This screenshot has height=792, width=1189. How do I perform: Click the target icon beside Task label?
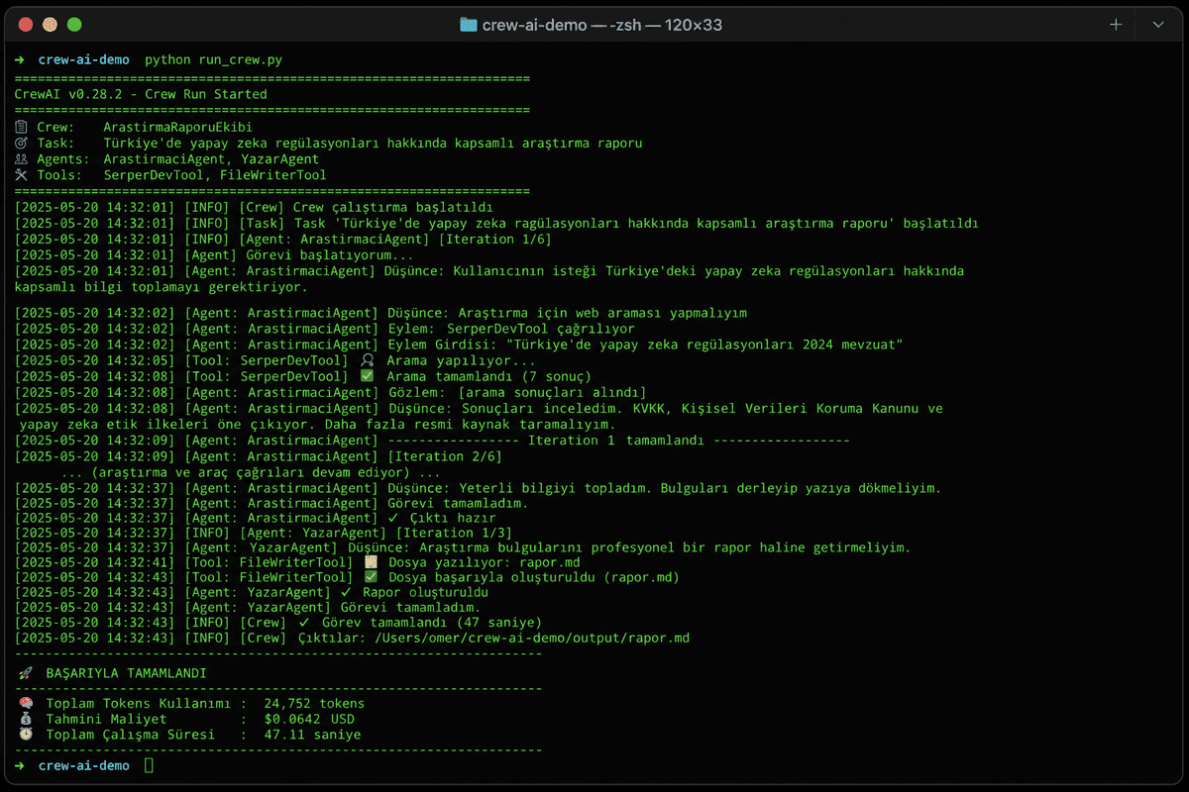tap(23, 144)
